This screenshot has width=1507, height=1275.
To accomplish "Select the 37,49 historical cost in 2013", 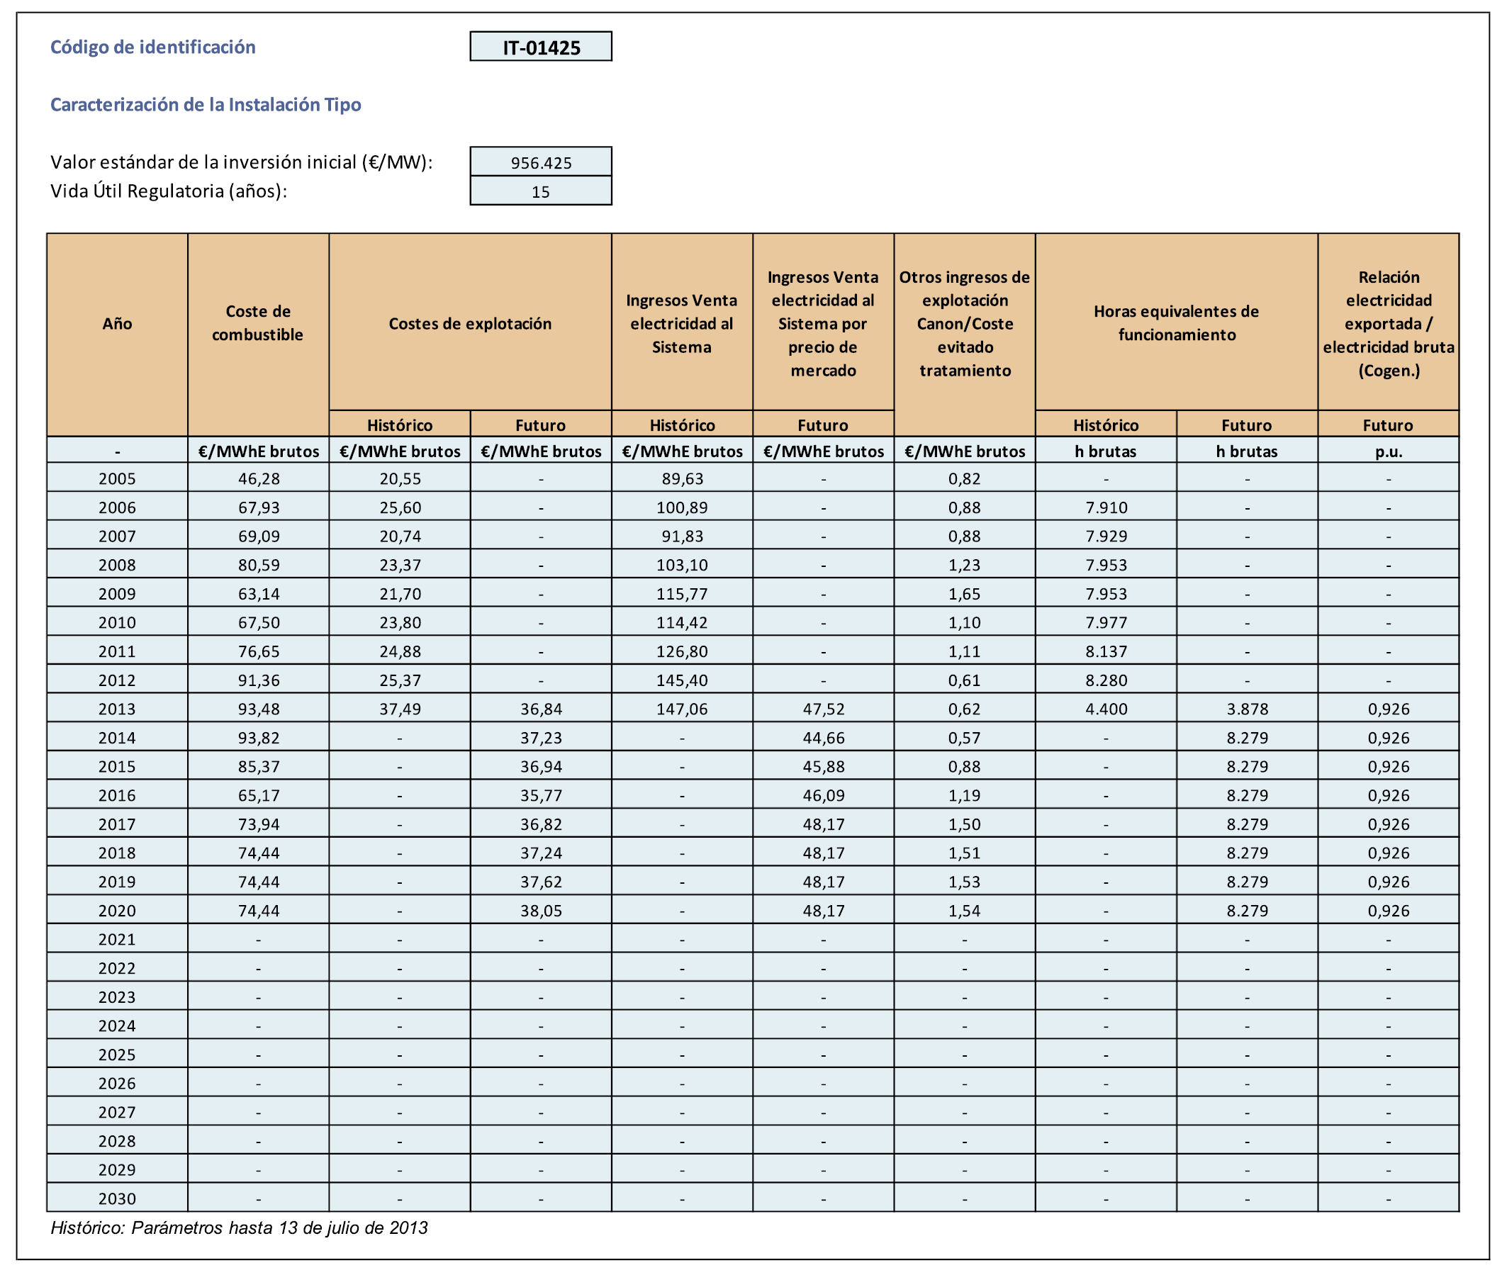I will coord(400,709).
